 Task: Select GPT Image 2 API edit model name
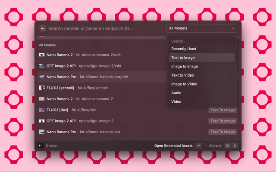click(61, 66)
